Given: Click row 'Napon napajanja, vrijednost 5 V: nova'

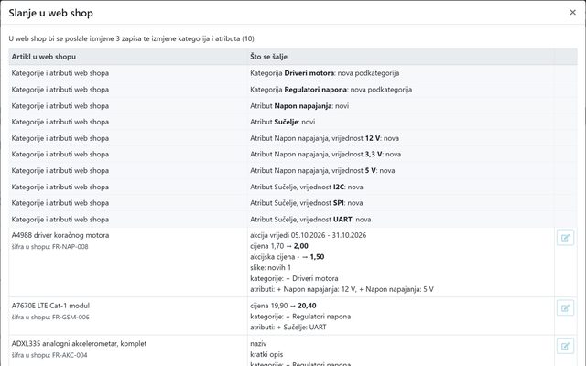Looking at the screenshot, I should (293, 171).
